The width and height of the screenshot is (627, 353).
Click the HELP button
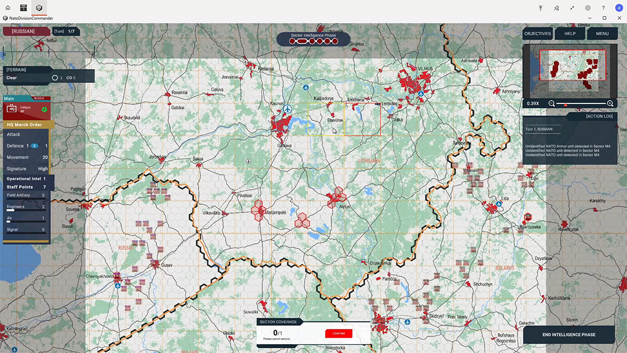point(570,34)
